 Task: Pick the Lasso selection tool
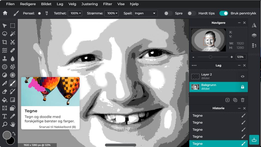(x=5, y=34)
